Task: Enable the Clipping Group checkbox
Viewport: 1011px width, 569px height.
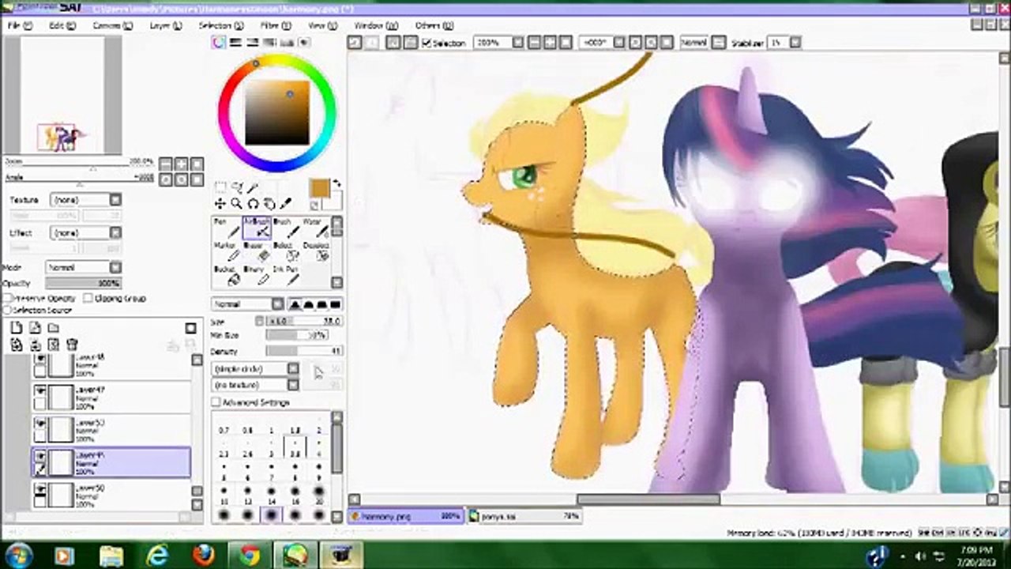Action: [87, 299]
